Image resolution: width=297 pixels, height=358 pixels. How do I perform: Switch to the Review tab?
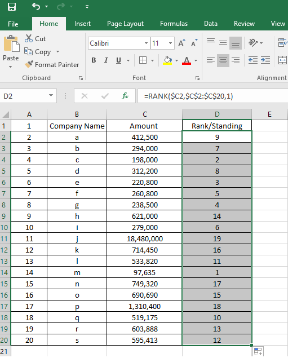coord(244,24)
